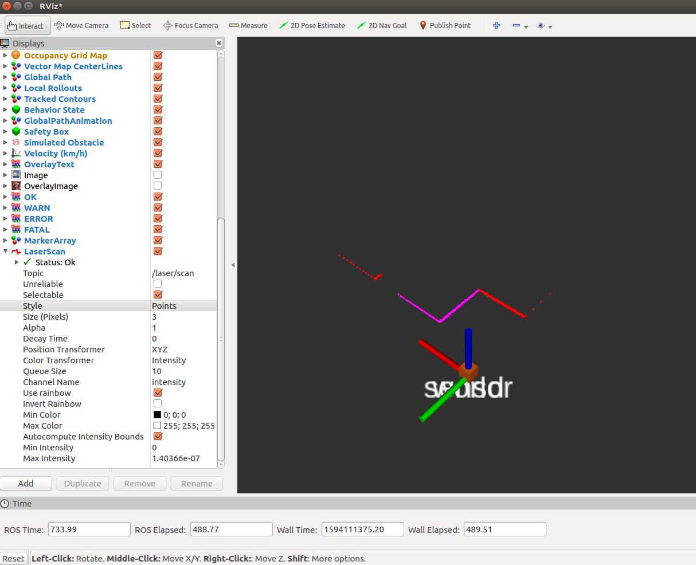Collapse the side panel with arrow handle
The height and width of the screenshot is (565, 696).
(233, 265)
